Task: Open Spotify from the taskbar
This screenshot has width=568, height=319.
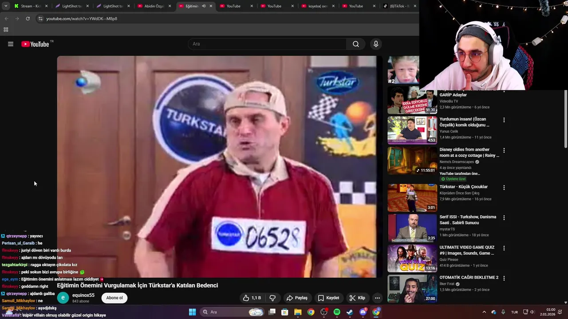Action: coord(337,312)
